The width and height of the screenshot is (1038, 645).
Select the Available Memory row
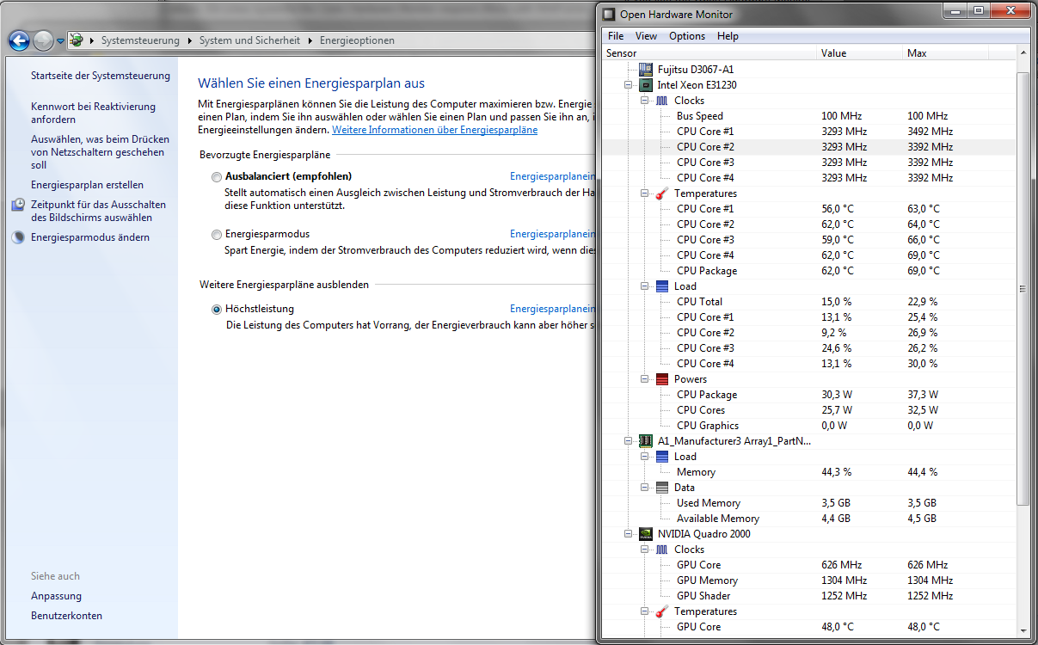[x=808, y=519]
